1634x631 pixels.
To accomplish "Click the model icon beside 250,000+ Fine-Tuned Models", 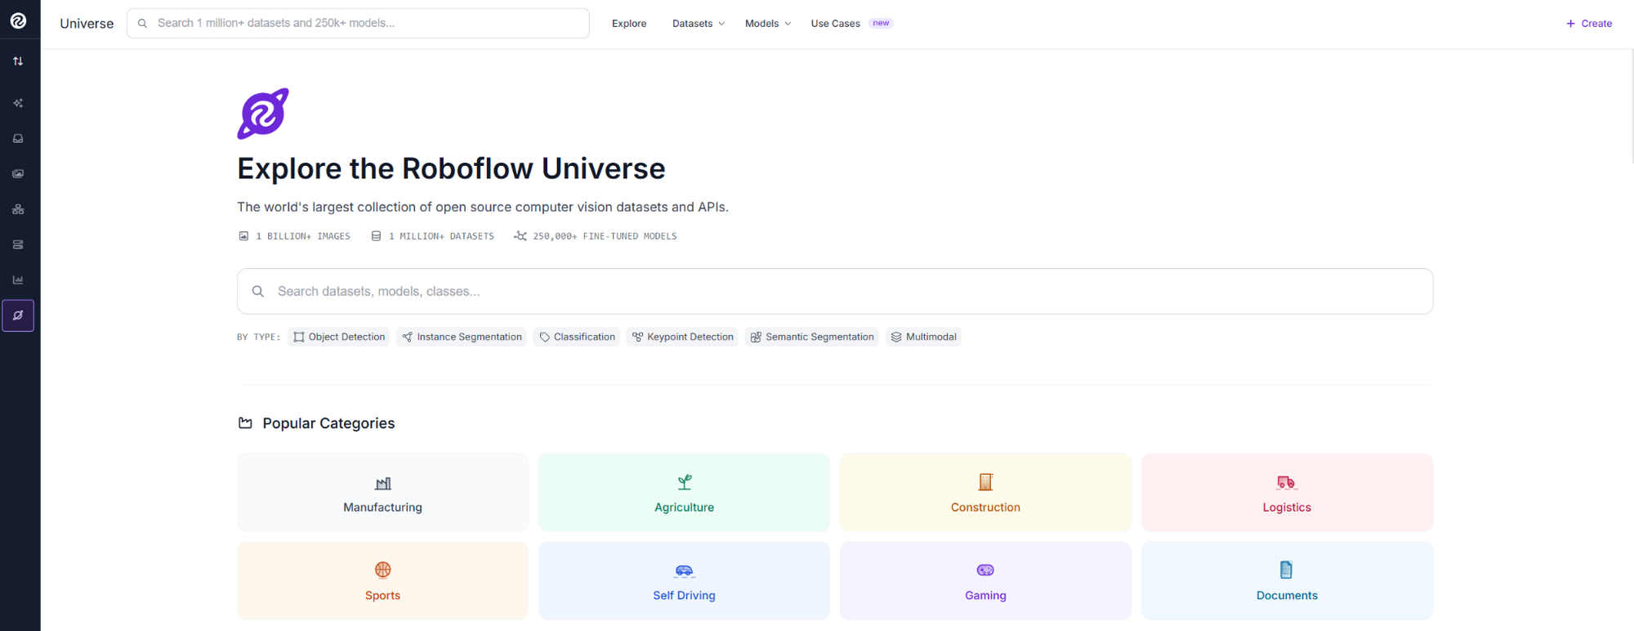I will (x=520, y=236).
